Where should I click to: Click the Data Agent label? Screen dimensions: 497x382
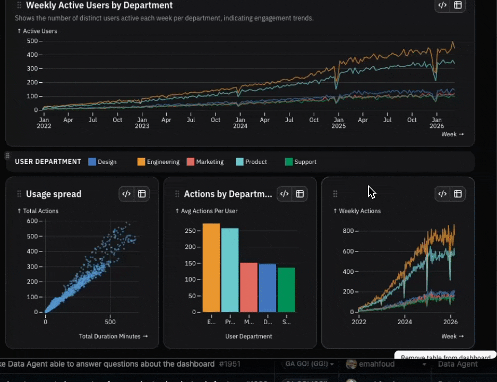tap(458, 364)
